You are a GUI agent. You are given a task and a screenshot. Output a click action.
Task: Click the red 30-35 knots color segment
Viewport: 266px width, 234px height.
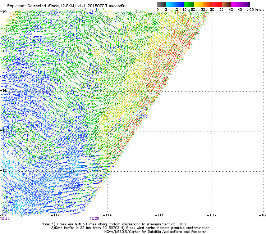tap(217, 4)
